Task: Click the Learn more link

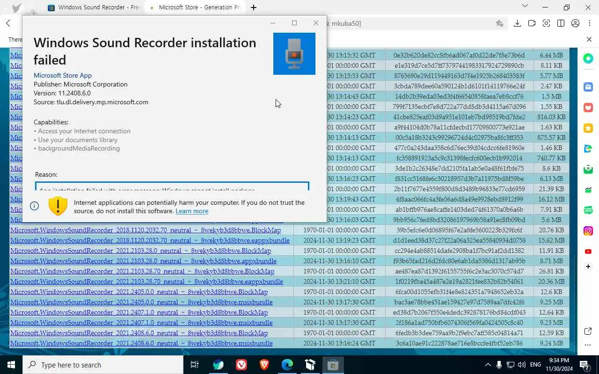Action: click(192, 211)
